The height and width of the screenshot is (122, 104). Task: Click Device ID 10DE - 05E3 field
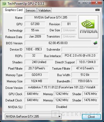(x=34, y=49)
